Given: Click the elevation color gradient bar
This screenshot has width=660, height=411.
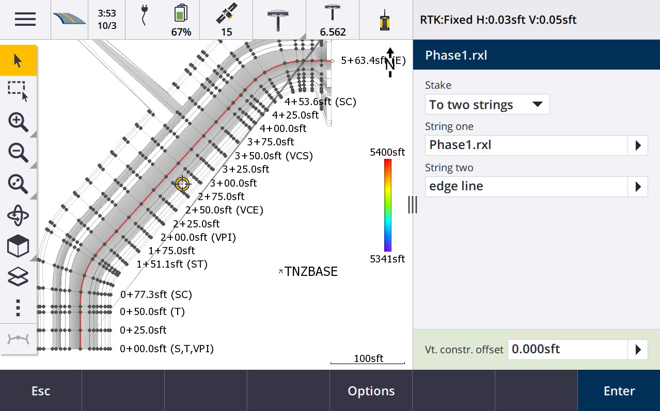Looking at the screenshot, I should click(x=387, y=205).
